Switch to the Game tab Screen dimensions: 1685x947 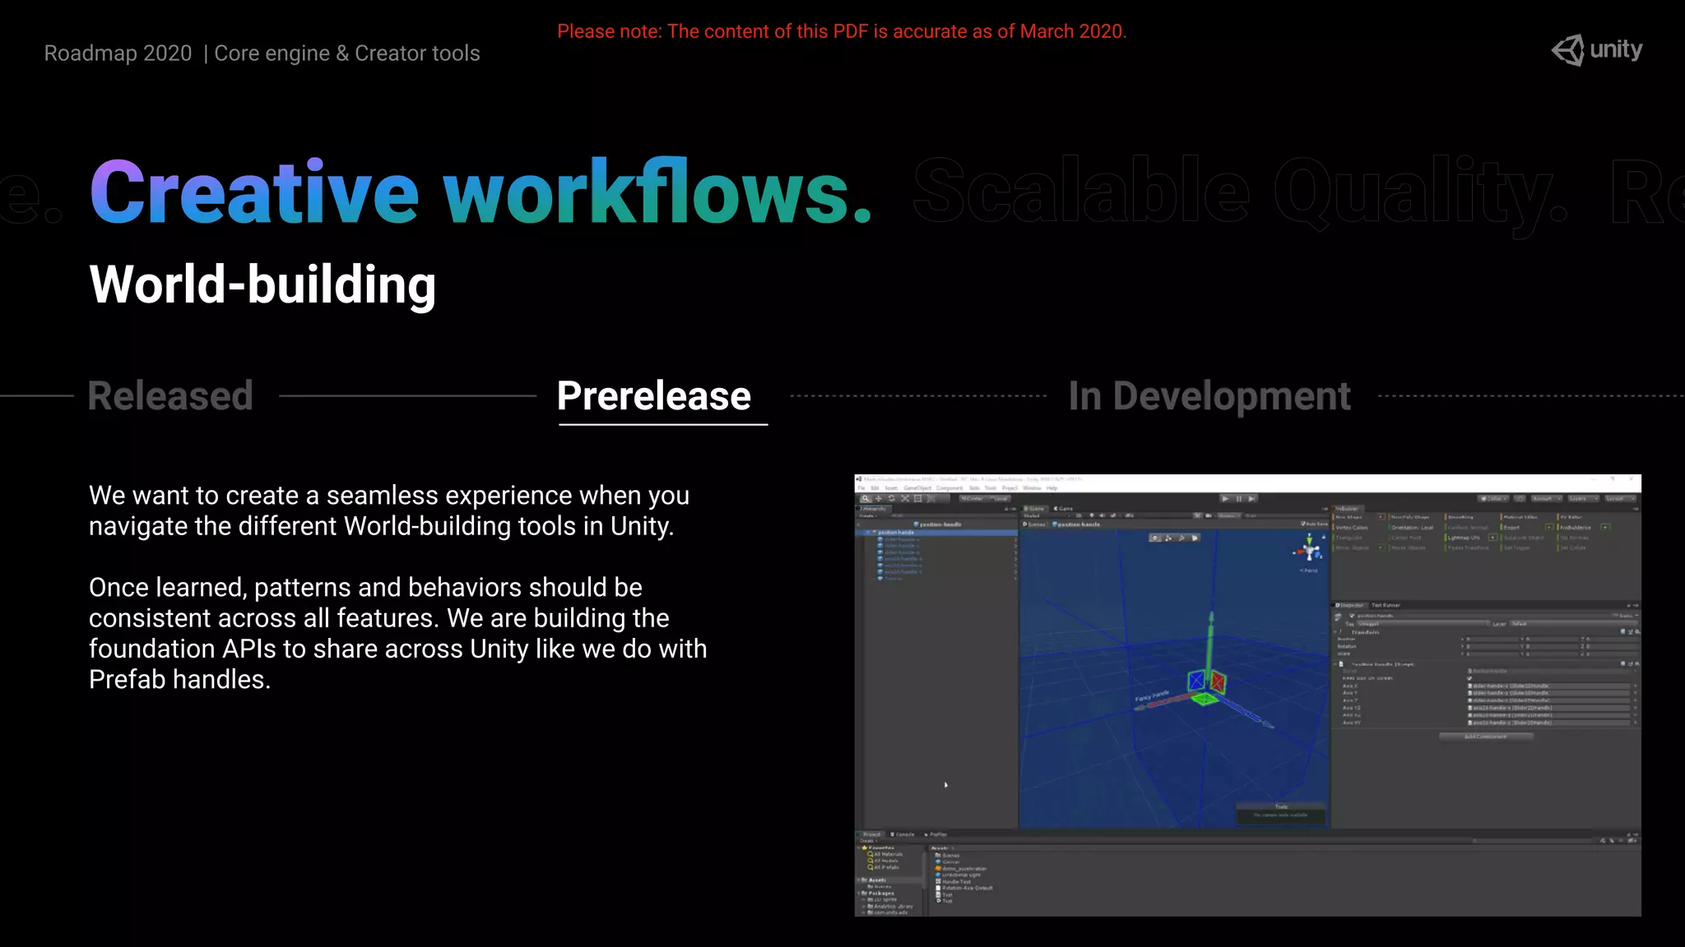(1064, 509)
